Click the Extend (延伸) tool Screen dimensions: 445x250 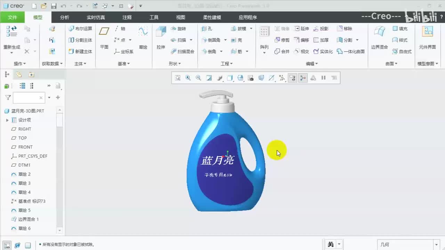click(301, 29)
